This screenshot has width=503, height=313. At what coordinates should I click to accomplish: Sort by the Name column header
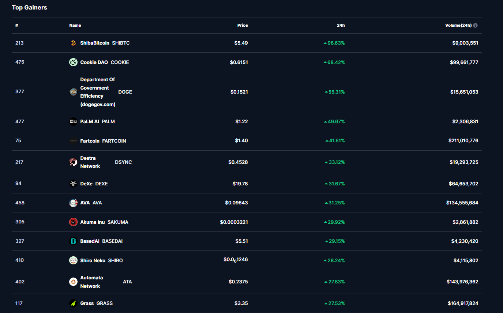pyautogui.click(x=75, y=26)
